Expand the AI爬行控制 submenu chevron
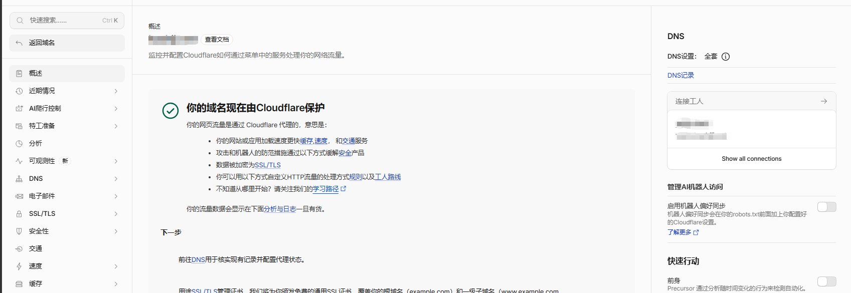 pyautogui.click(x=116, y=109)
